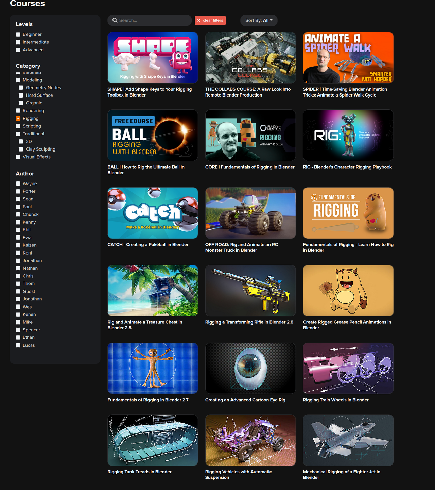Open Rigging Tank Treads in Blender link

139,472
